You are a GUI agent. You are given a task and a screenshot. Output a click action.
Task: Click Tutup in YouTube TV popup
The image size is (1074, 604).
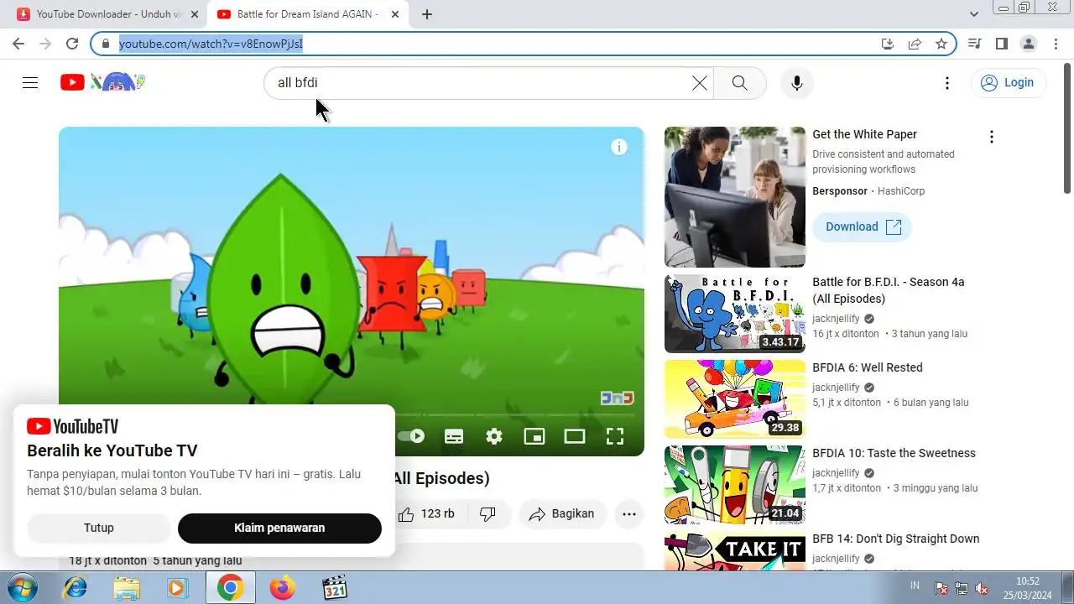click(98, 528)
